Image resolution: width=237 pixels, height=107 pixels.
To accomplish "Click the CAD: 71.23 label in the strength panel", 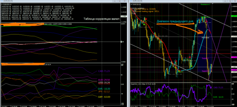I will [103, 71].
